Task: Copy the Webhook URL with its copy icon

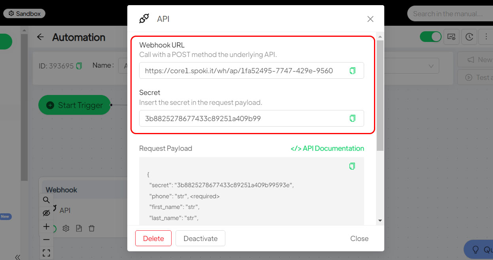Action: 352,70
